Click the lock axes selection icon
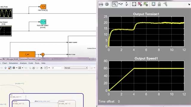The image size is (191, 107). 159,4
